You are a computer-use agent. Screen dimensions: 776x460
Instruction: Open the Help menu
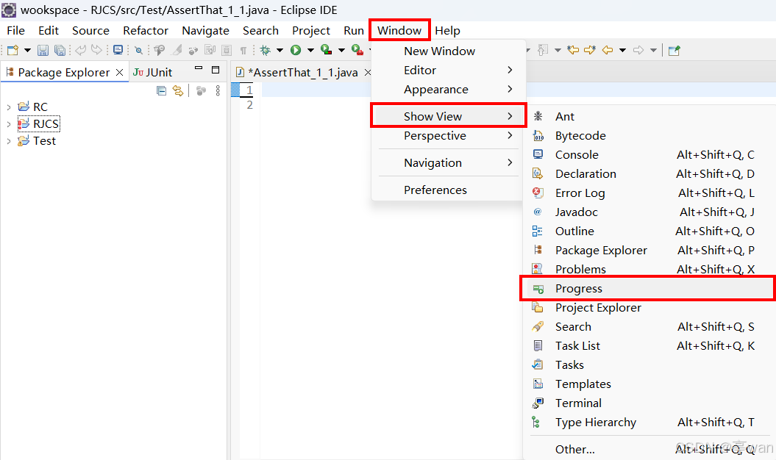[447, 31]
